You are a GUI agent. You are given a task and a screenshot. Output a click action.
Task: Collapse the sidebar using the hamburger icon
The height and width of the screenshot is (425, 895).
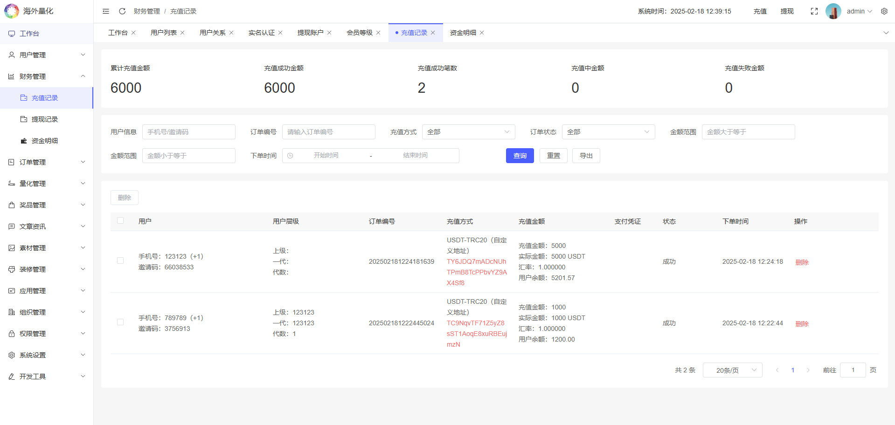click(105, 11)
